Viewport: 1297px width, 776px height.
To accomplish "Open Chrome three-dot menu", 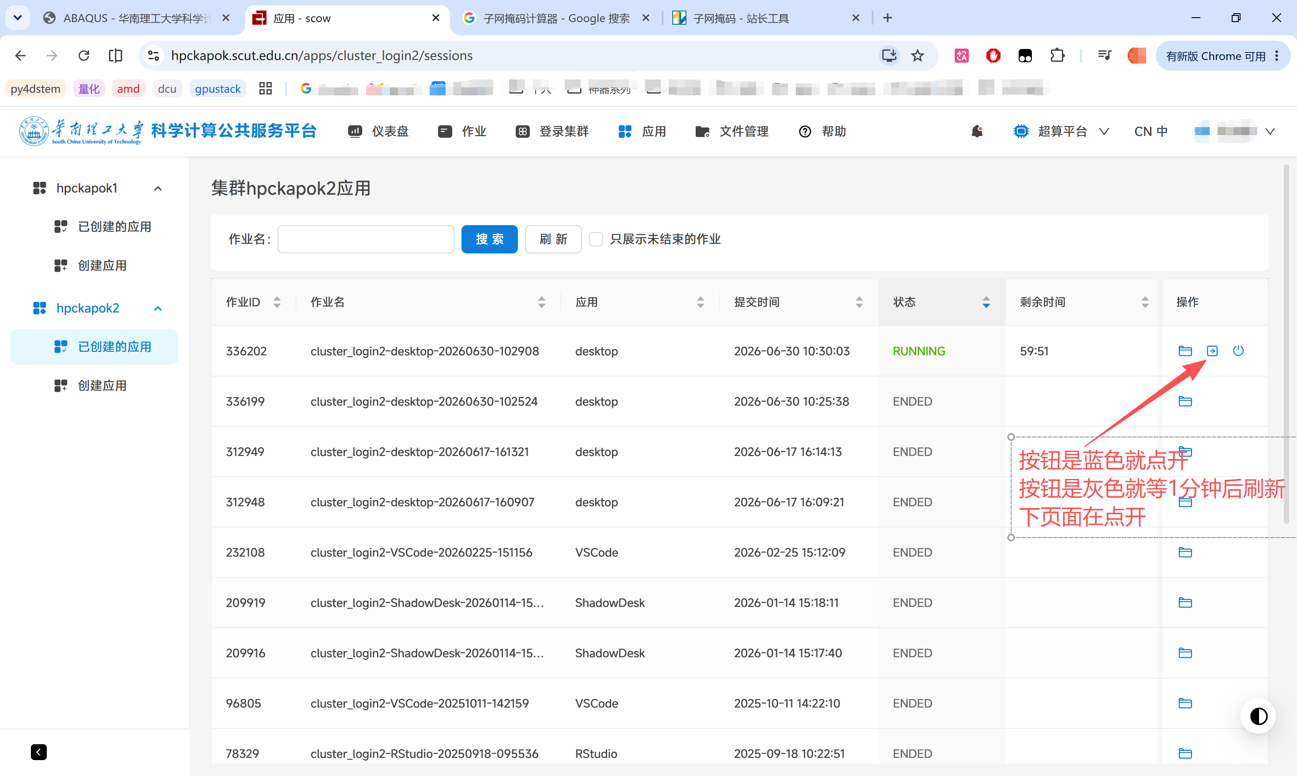I will 1277,56.
